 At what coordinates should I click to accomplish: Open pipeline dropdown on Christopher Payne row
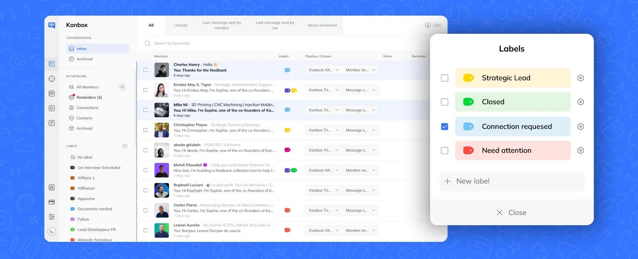[323, 130]
